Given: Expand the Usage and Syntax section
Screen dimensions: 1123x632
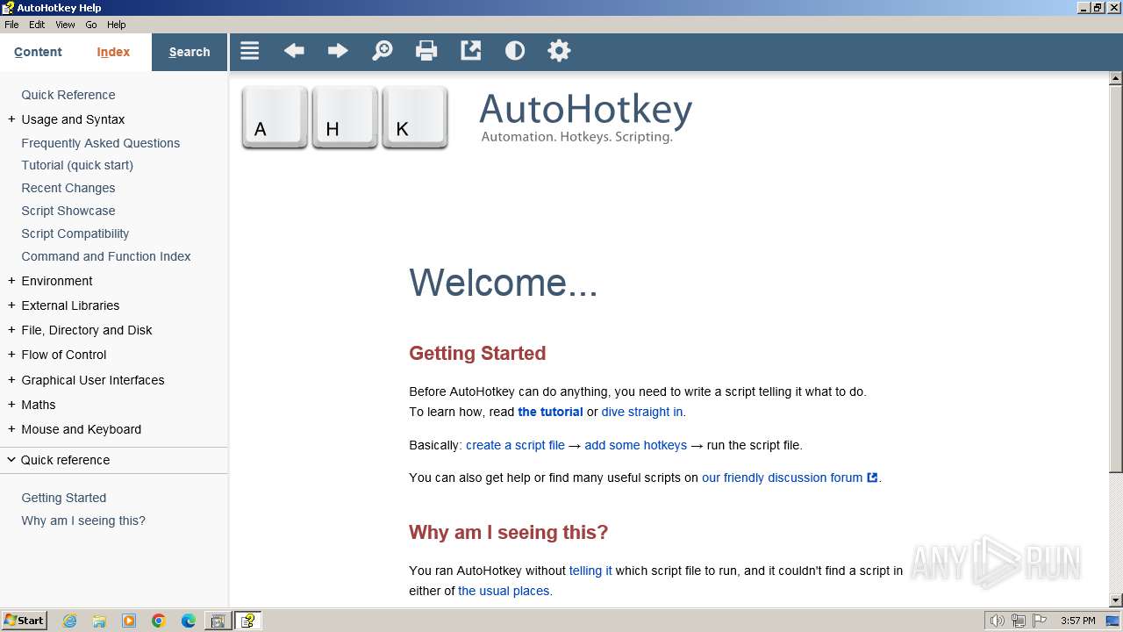Looking at the screenshot, I should coord(11,119).
